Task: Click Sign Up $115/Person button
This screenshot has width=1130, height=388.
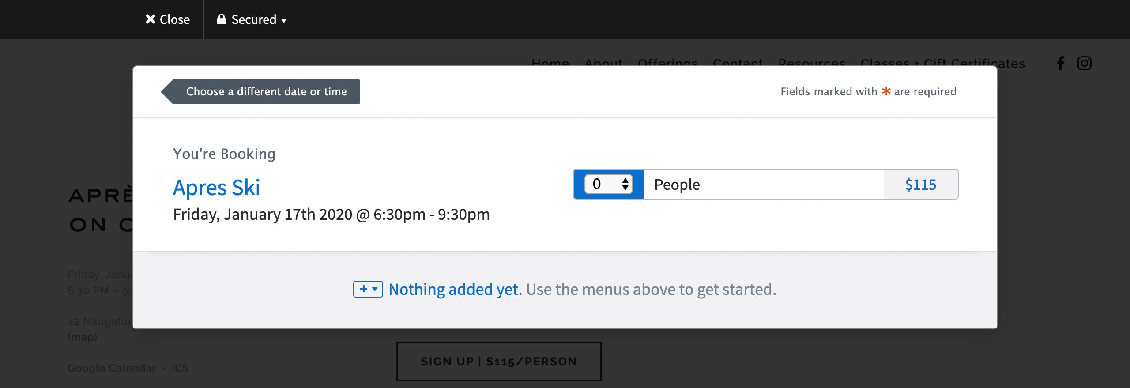Action: click(499, 362)
